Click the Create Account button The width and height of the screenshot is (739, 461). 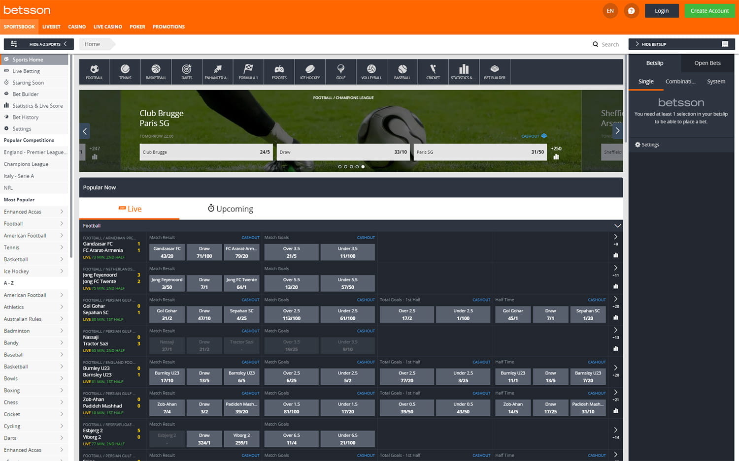709,11
